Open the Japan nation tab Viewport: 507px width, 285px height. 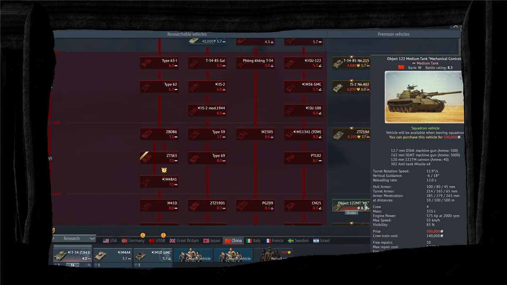click(x=212, y=240)
